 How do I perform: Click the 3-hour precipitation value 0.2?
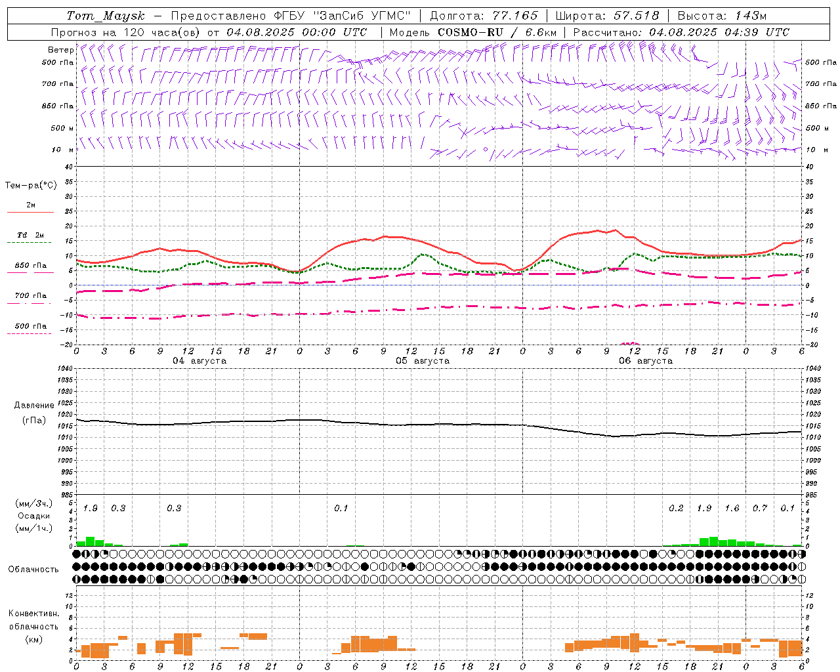(x=676, y=509)
